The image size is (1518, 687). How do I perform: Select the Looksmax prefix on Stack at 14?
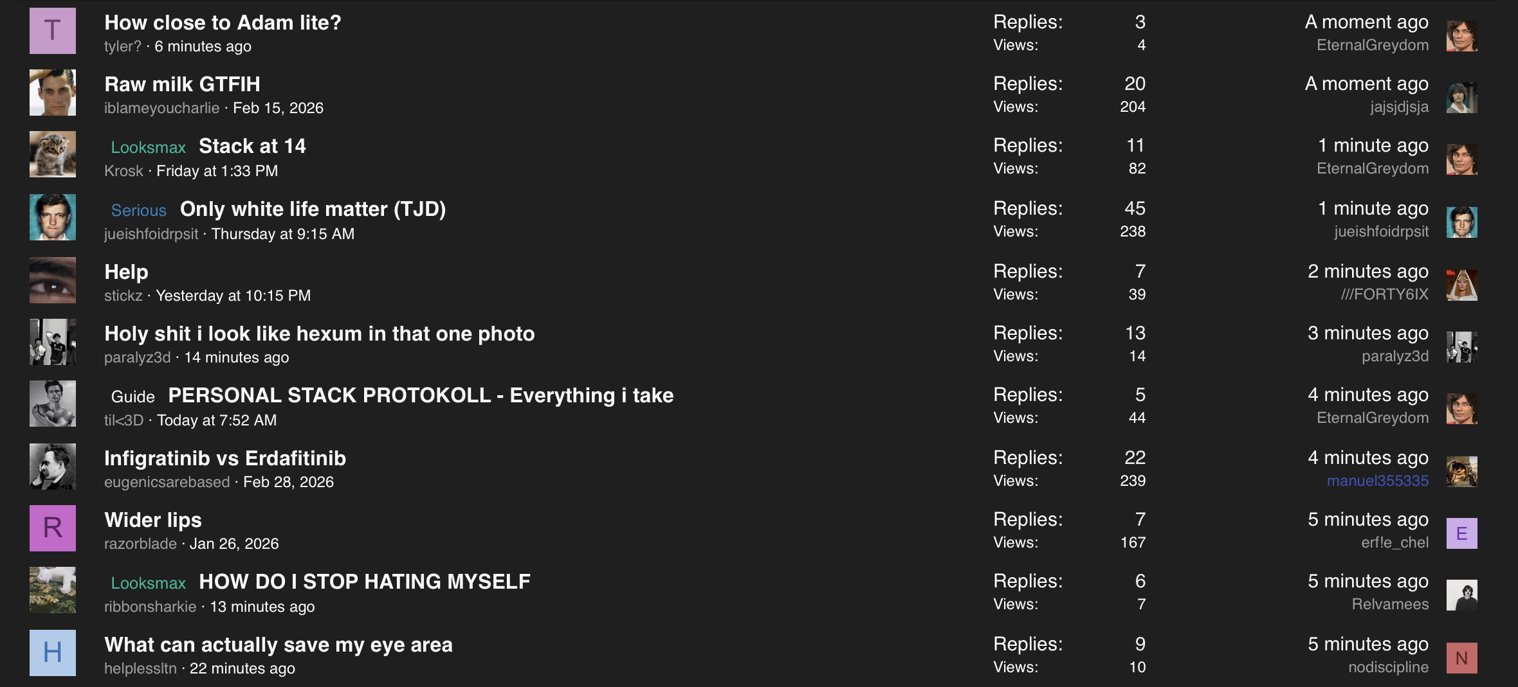click(x=148, y=147)
